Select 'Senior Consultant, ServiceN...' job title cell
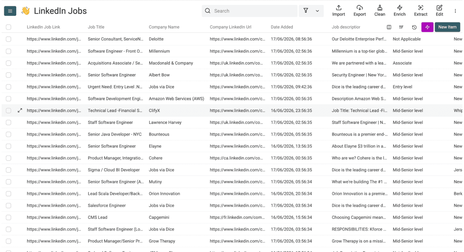Viewport: 464px width, 252px height. [x=116, y=39]
